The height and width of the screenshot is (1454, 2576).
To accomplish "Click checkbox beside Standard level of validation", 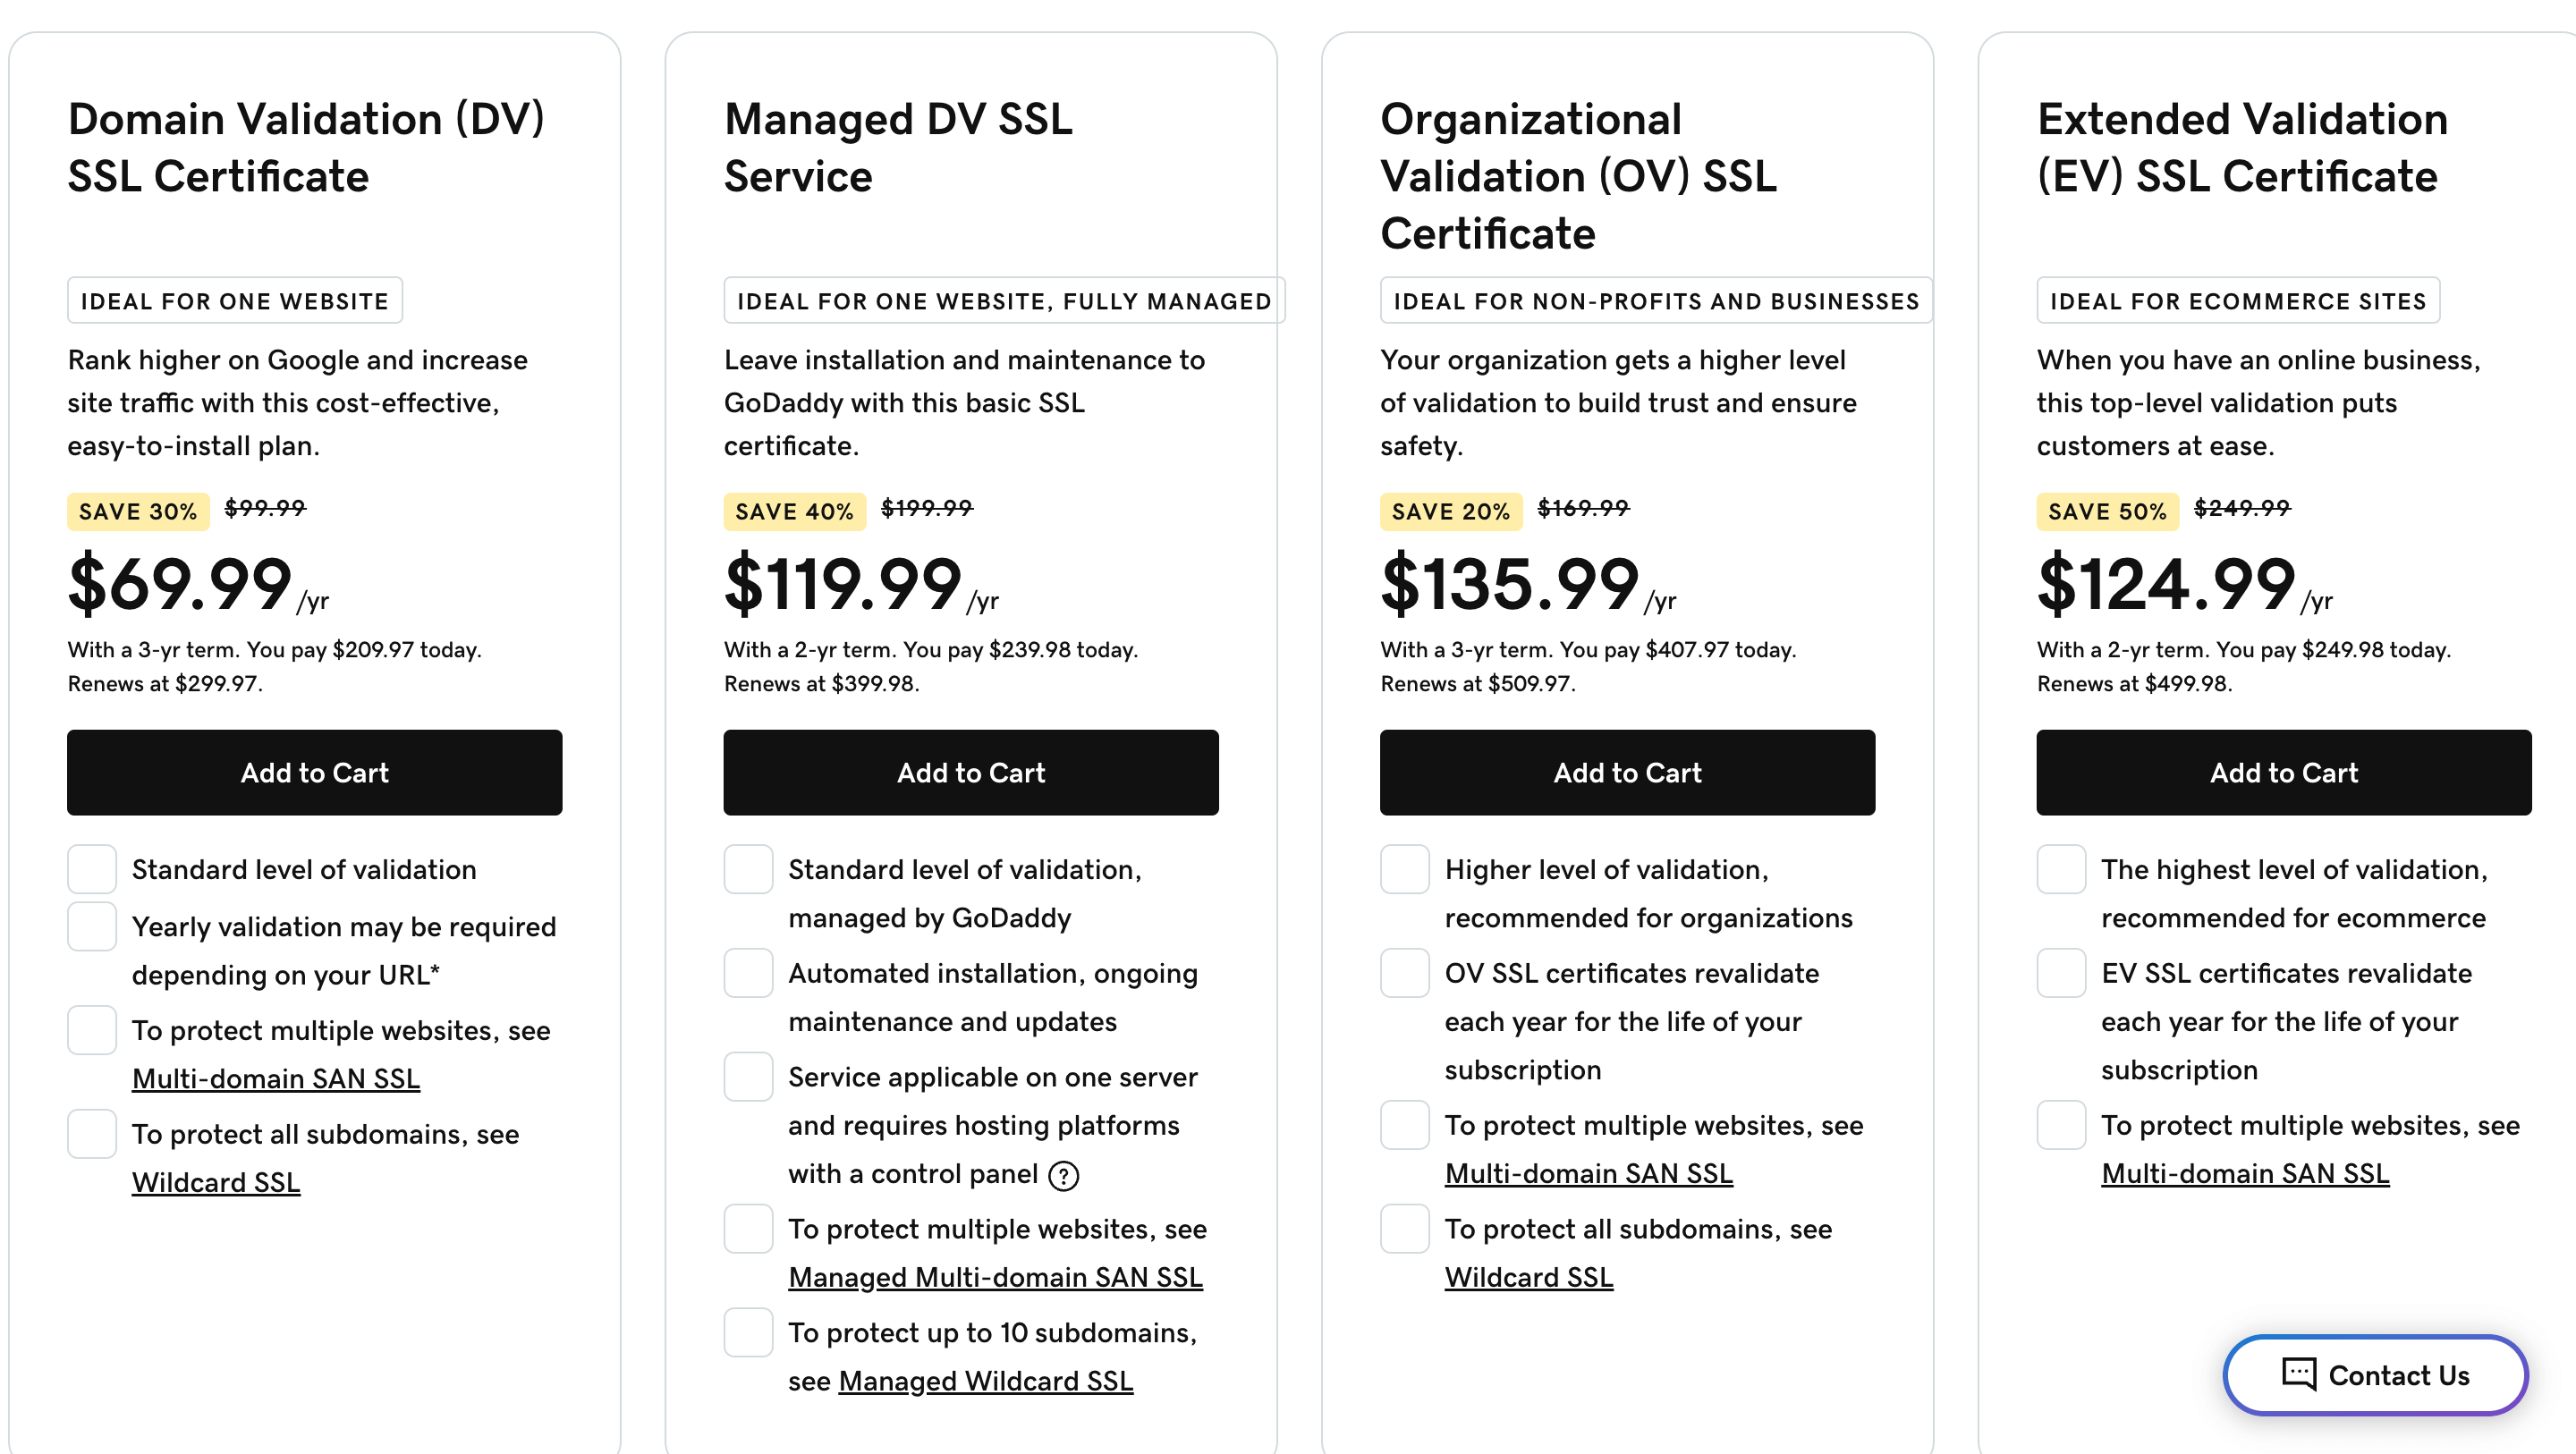I will click(x=92, y=869).
